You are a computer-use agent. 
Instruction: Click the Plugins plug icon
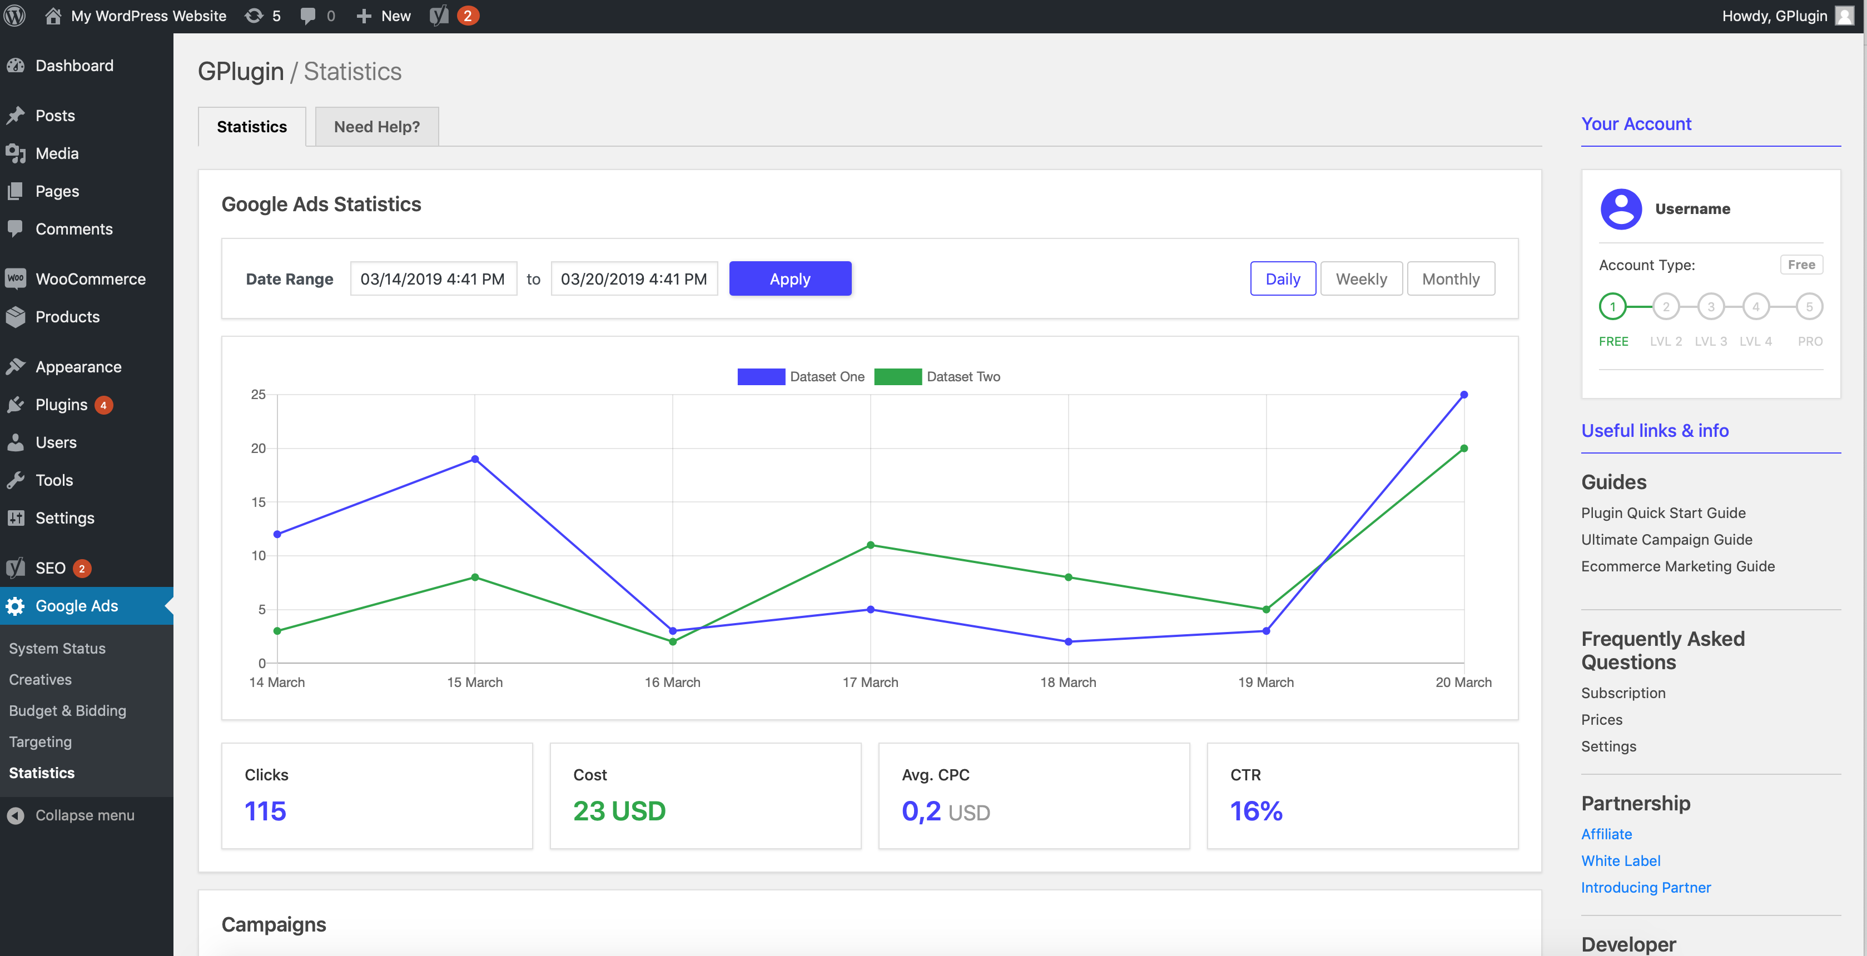coord(16,405)
